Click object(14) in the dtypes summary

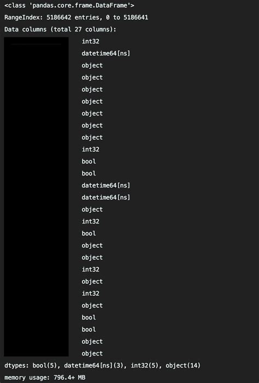183,366
